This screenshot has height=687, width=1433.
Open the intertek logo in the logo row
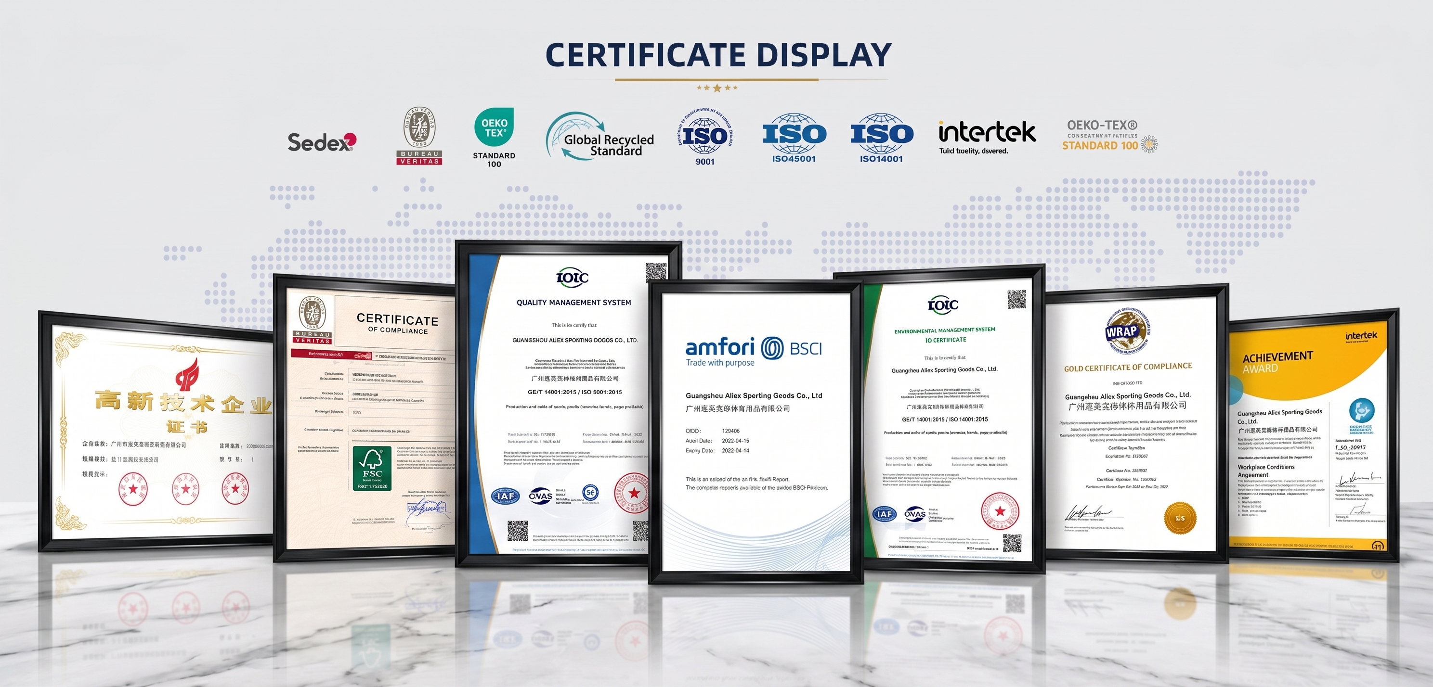tap(987, 137)
